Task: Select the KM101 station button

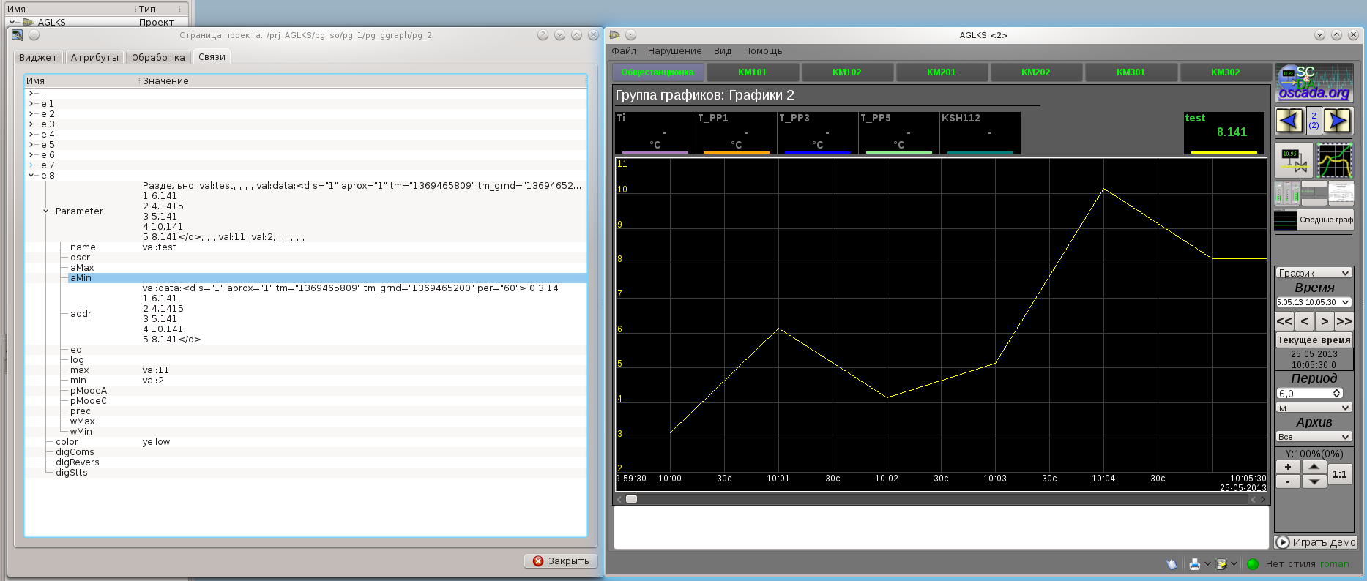Action: (x=752, y=72)
